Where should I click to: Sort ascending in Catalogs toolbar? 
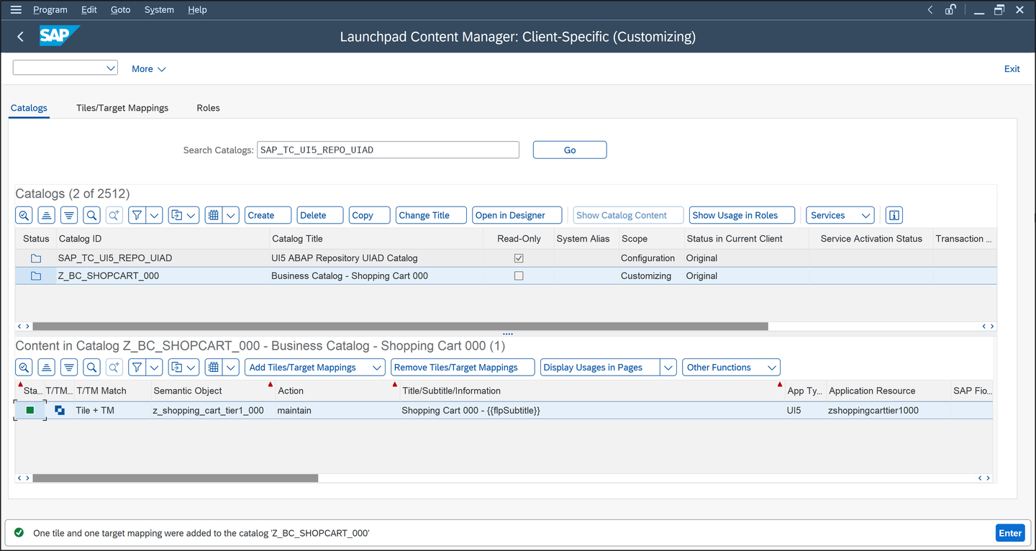[x=47, y=215]
